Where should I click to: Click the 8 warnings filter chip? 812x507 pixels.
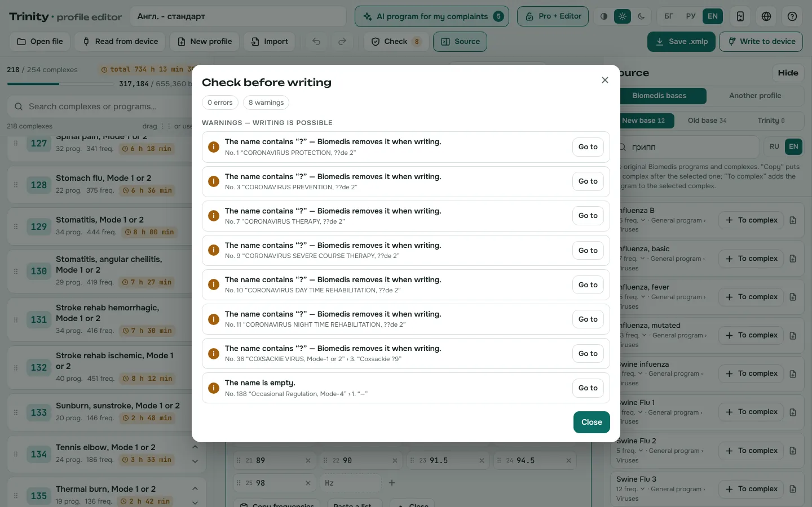pos(266,103)
